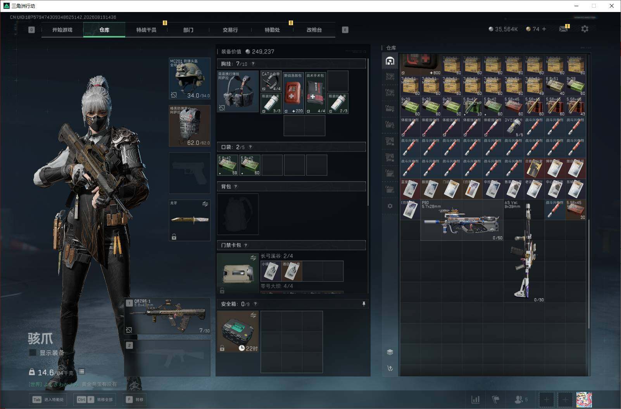Select the P90 weapon in warehouse
This screenshot has width=621, height=409.
[x=462, y=220]
